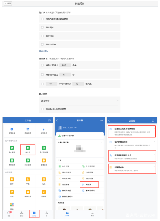Screen dimensions: 160x221
Task: Open the 踢出群聊 dropdown
Action: coord(80,101)
